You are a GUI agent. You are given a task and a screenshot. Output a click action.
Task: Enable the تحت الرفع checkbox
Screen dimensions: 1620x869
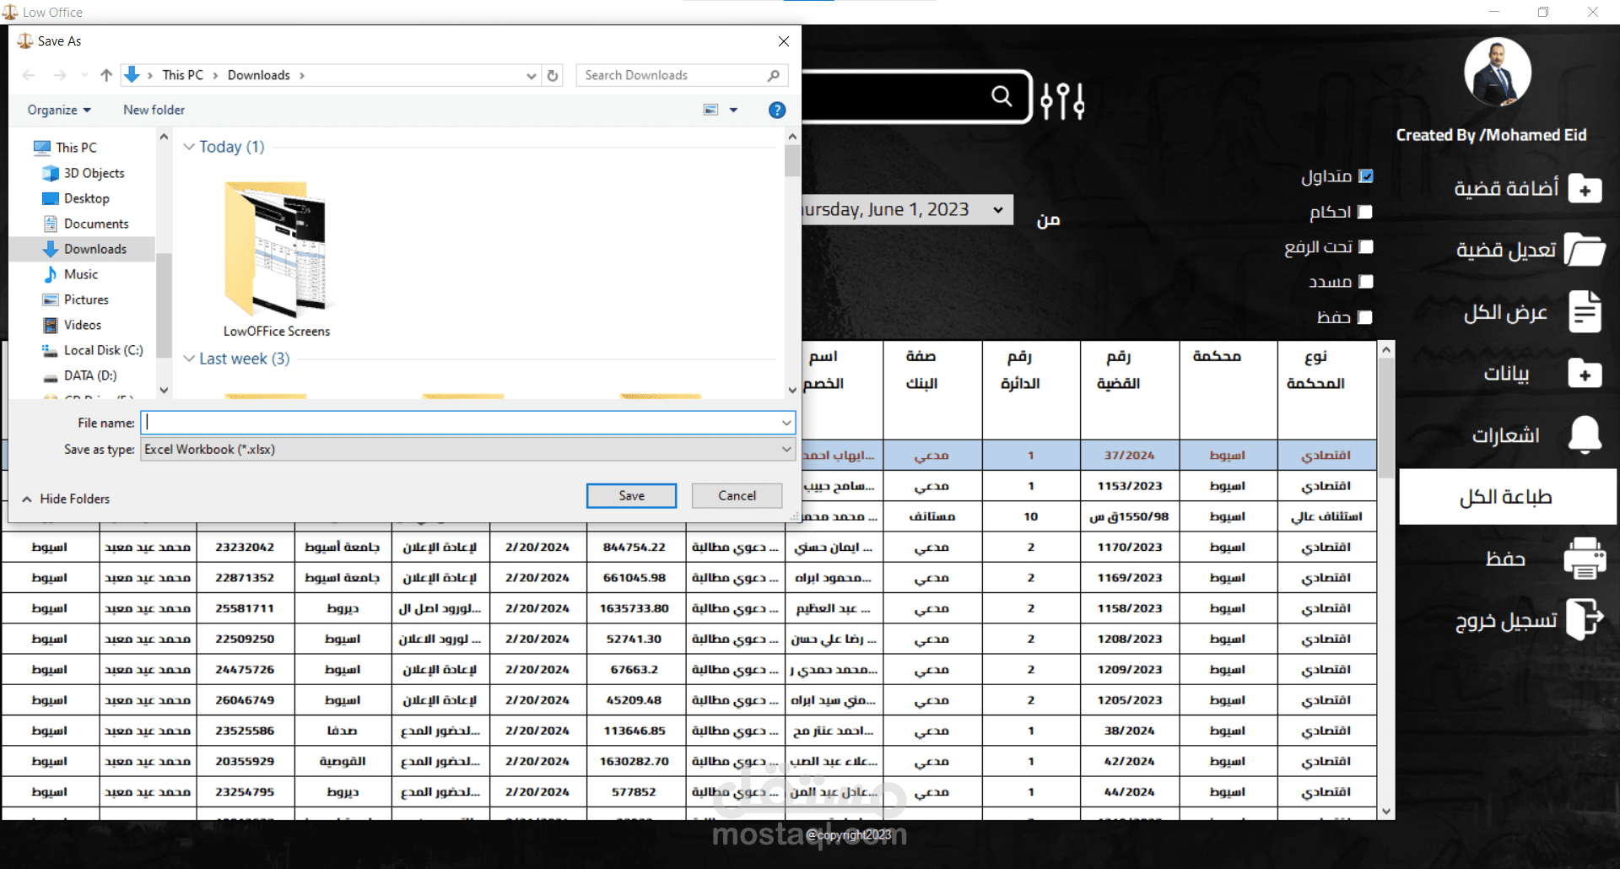pos(1366,246)
